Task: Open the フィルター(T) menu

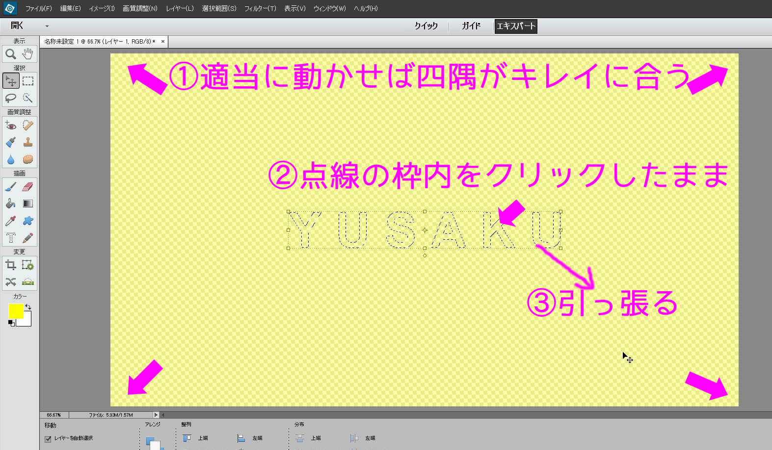Action: pos(260,8)
